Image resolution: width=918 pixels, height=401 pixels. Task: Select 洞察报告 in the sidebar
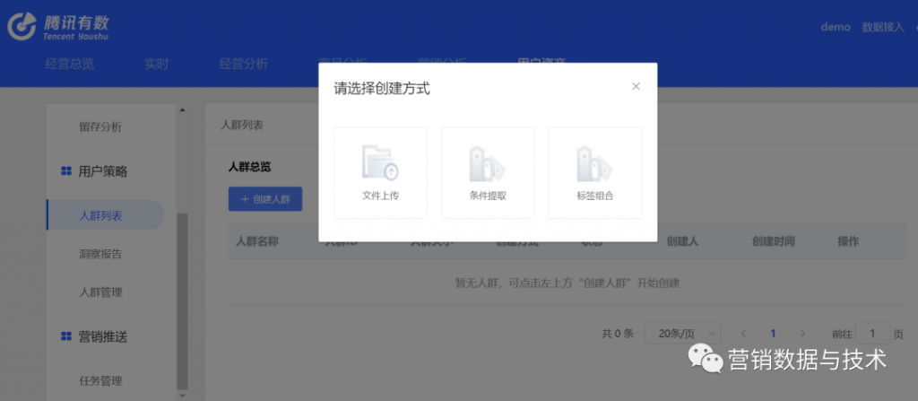[100, 254]
